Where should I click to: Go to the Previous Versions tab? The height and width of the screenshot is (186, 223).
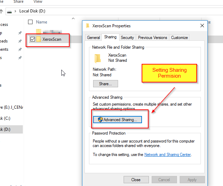[152, 38]
